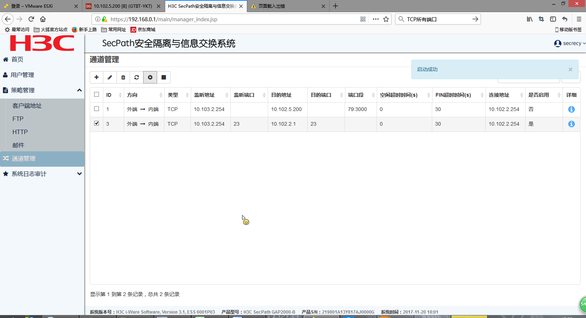The image size is (586, 318).
Task: Open details icon for the row with ID 1
Action: coord(571,109)
